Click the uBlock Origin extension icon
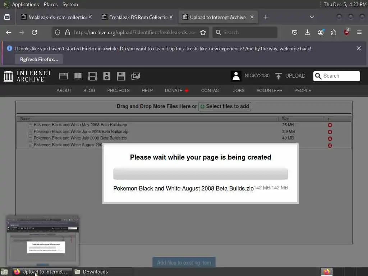This screenshot has height=276, width=368. tap(346, 32)
